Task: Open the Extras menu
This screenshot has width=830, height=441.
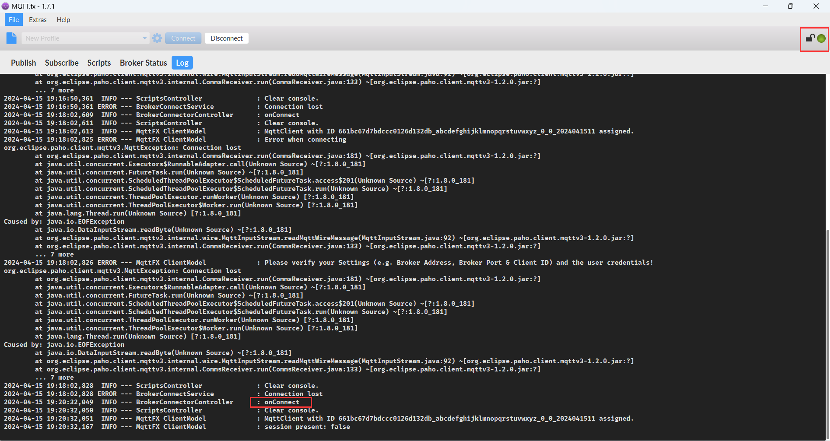Action: [x=38, y=19]
